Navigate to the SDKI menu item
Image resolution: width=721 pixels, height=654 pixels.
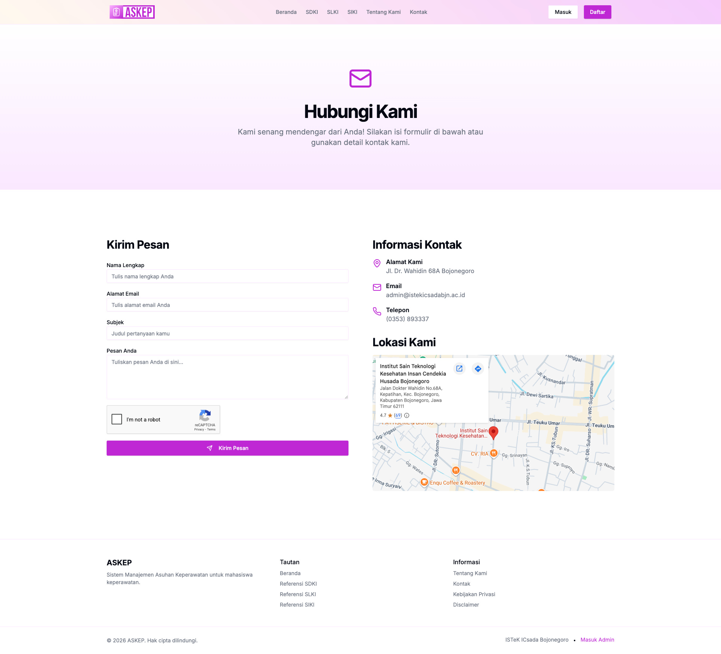(312, 12)
